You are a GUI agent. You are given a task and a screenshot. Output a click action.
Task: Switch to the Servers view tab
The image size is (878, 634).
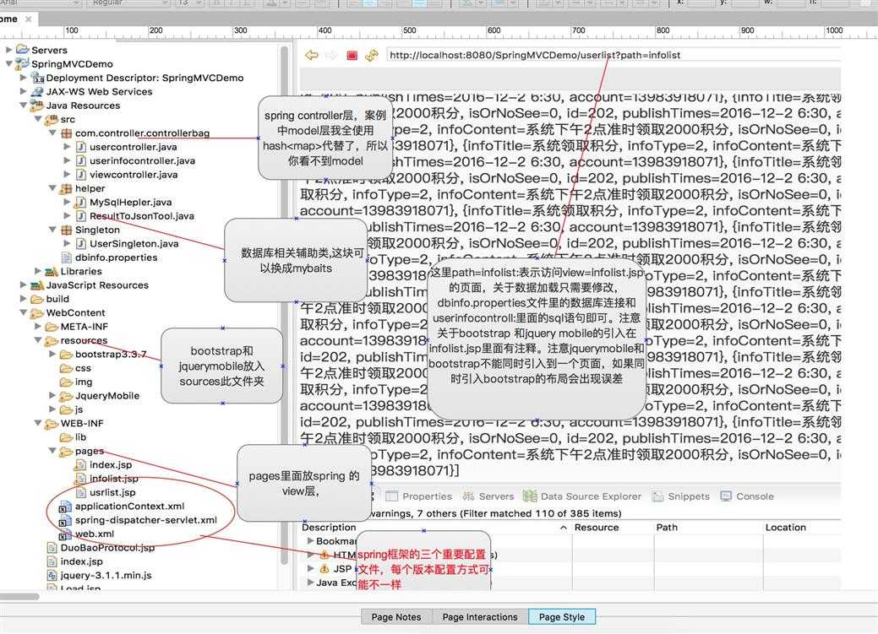(488, 496)
